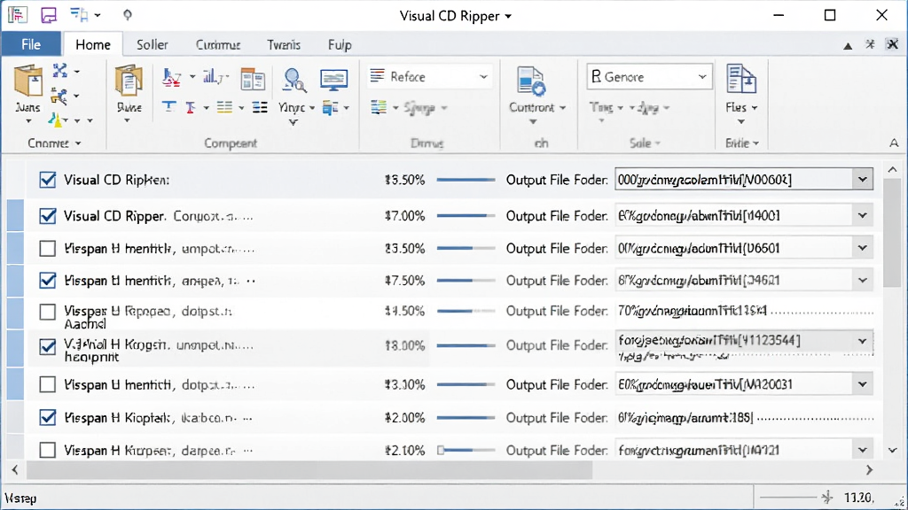The width and height of the screenshot is (908, 510).
Task: Click the colored rows icon left of Sjnge
Action: click(x=379, y=107)
